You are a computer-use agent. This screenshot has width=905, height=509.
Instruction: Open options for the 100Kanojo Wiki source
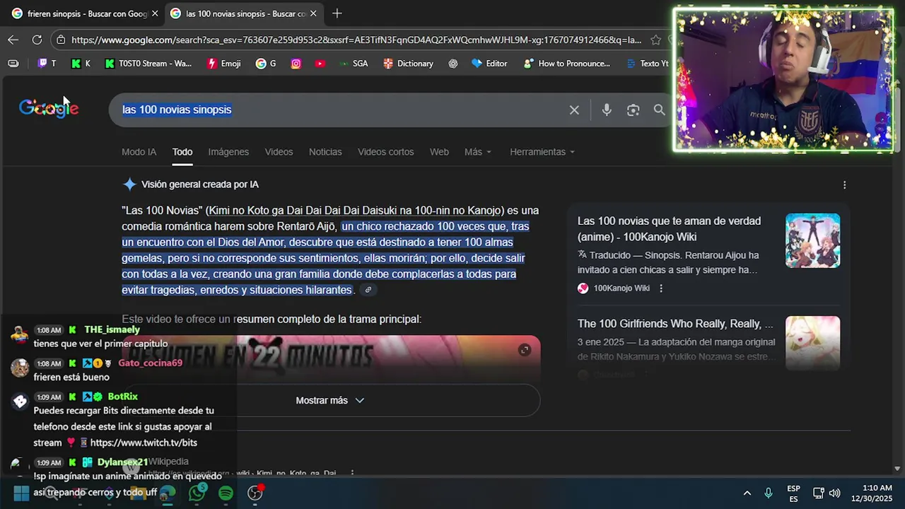[x=661, y=288]
